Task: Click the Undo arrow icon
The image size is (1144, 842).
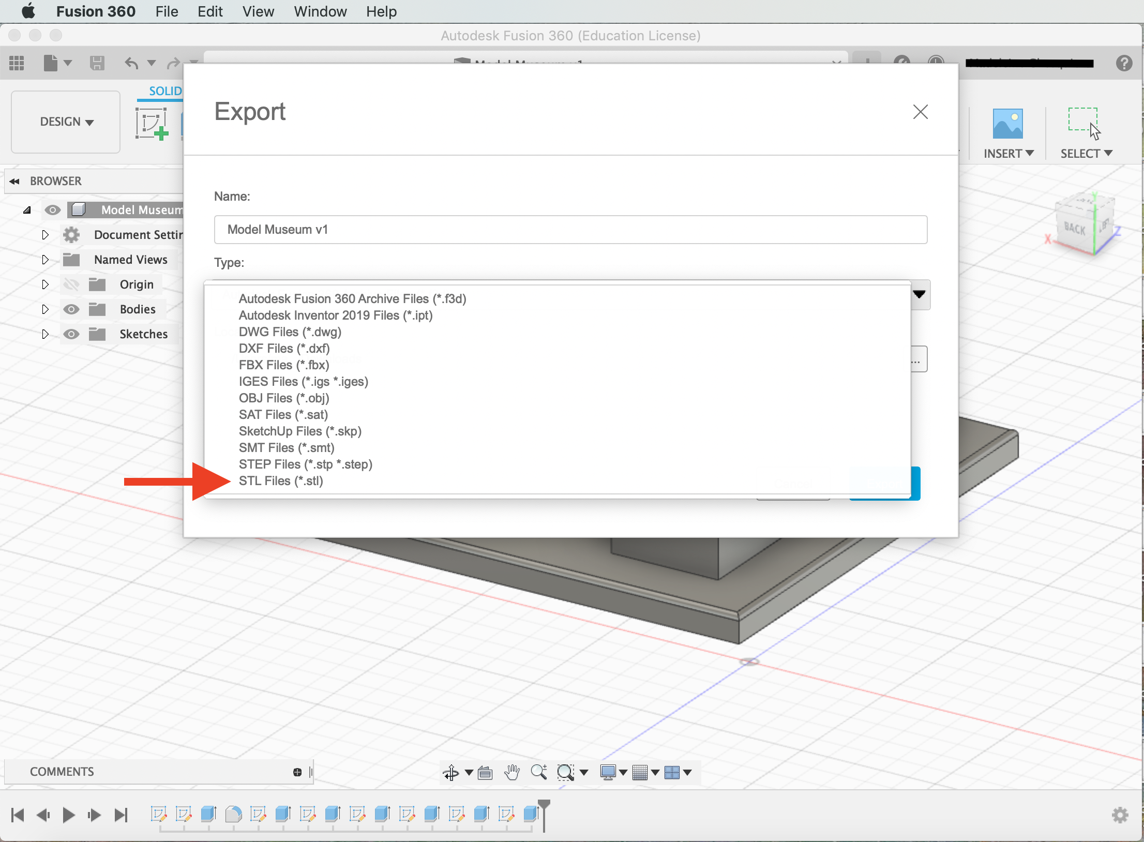Action: [132, 63]
